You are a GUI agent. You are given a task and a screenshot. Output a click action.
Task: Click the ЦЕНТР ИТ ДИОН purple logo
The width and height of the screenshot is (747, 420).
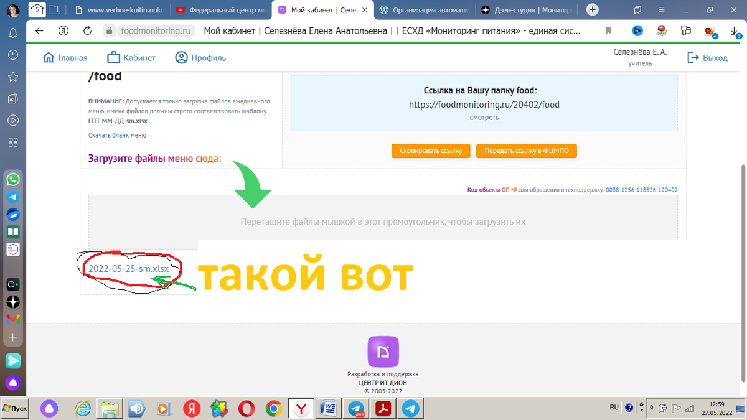[x=383, y=352]
